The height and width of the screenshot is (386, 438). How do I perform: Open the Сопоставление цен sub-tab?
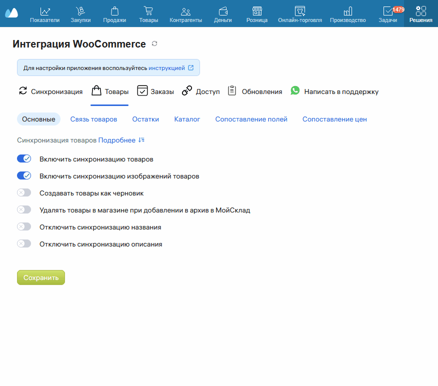(334, 119)
